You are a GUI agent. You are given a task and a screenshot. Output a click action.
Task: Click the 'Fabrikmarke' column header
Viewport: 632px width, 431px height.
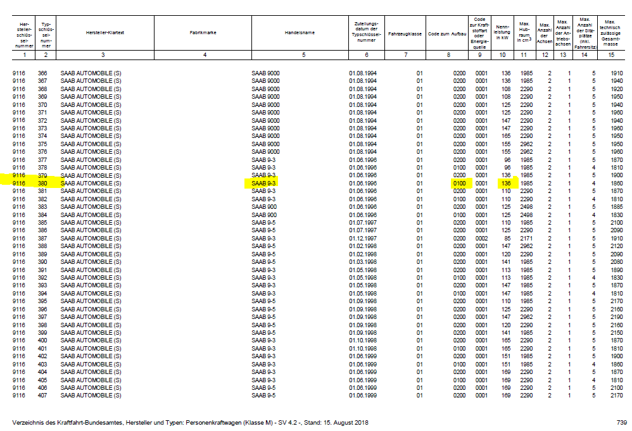coord(203,33)
